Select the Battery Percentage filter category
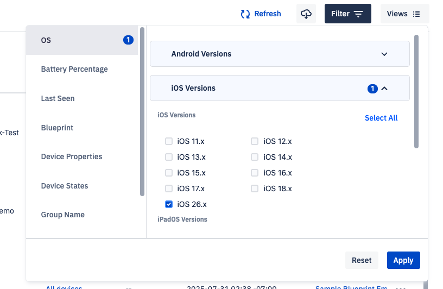Image resolution: width=443 pixels, height=289 pixels. click(x=74, y=69)
